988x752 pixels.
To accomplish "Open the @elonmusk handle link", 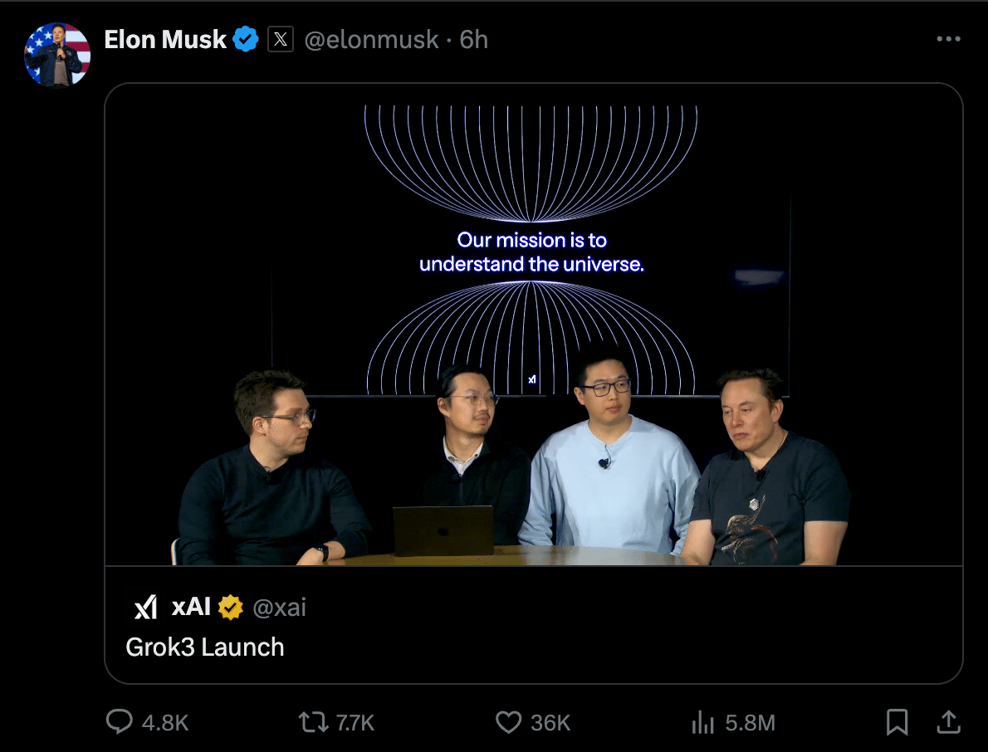I will click(x=371, y=39).
